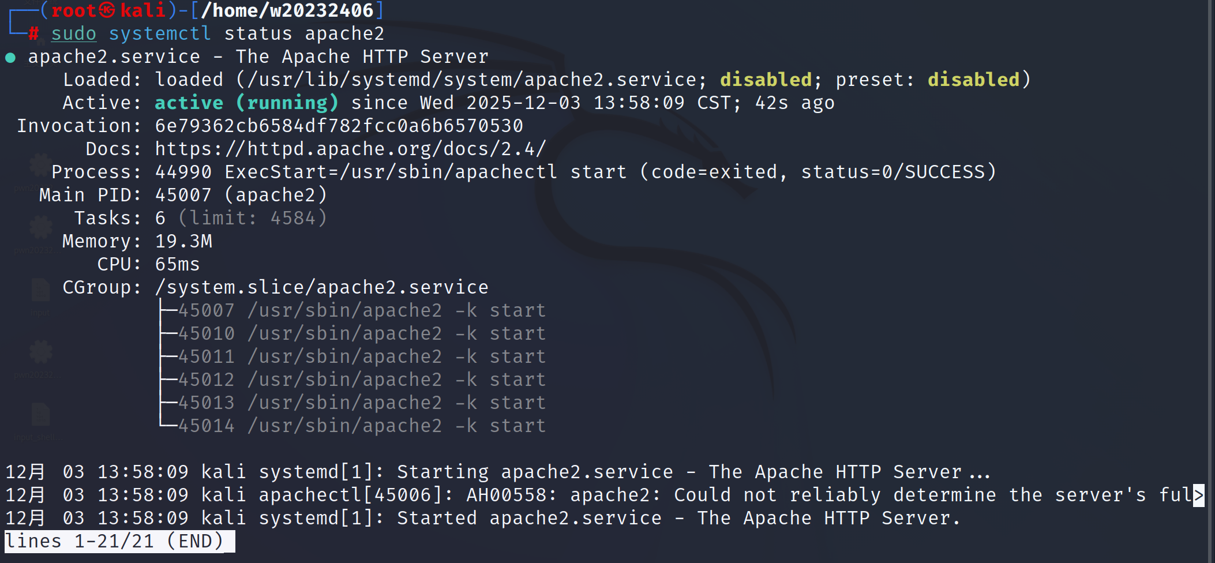Click the faint 'input_shell' file desktop icon
Image resolution: width=1215 pixels, height=563 pixels.
pyautogui.click(x=40, y=415)
